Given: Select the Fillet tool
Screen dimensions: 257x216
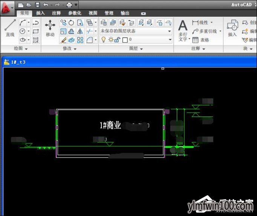Looking at the screenshot, I should tap(89, 40).
